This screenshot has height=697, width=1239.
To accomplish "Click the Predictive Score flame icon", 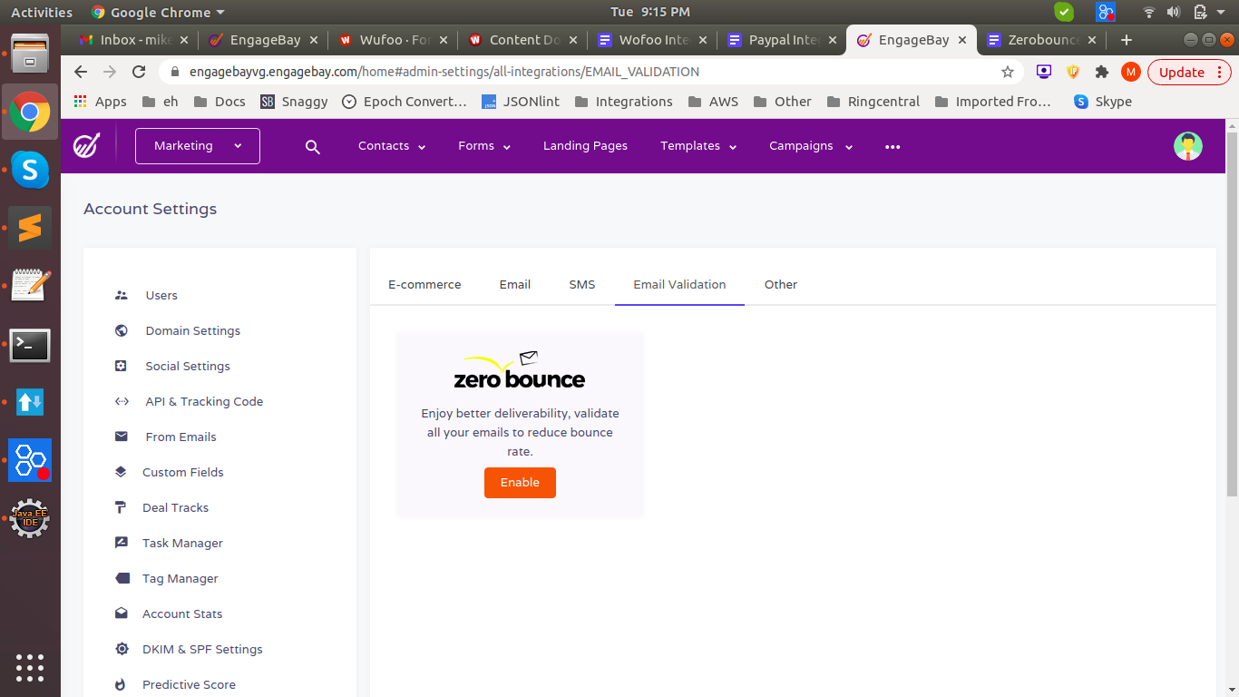I will pos(121,684).
